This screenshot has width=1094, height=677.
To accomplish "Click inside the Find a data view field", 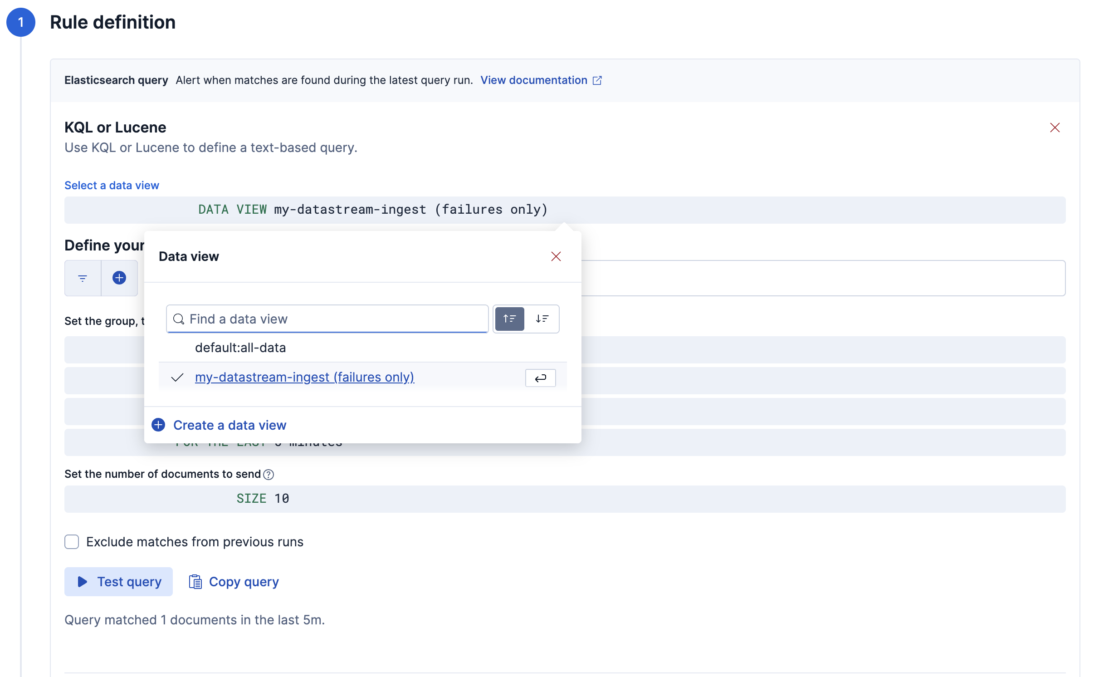I will click(327, 319).
